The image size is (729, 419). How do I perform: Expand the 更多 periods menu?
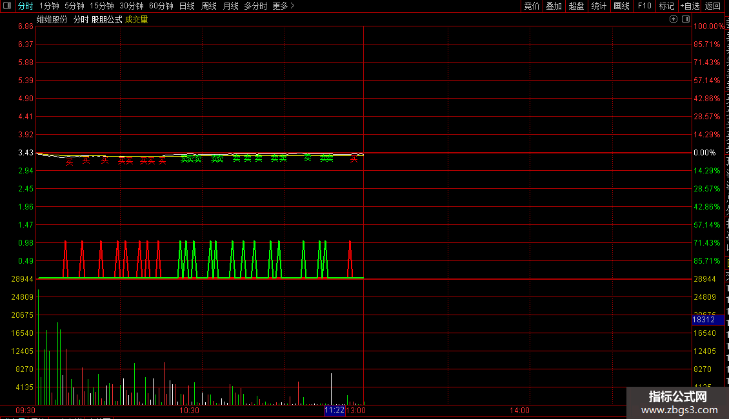click(284, 6)
